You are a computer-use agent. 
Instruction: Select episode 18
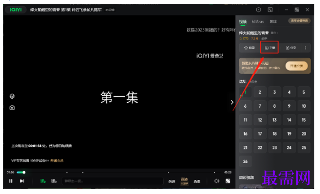274,134
